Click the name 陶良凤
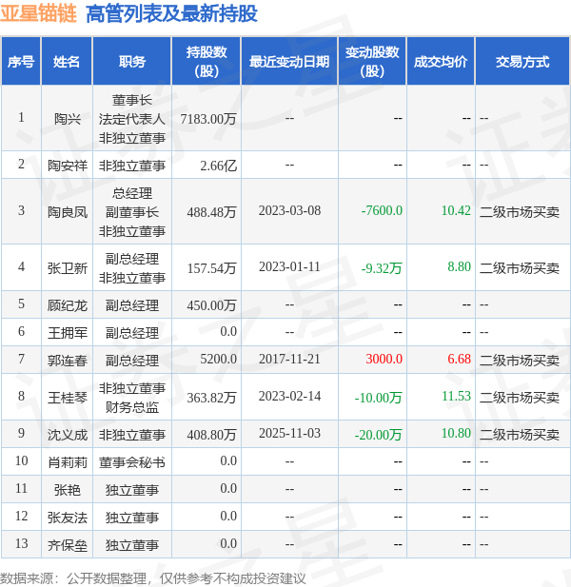 [x=67, y=212]
